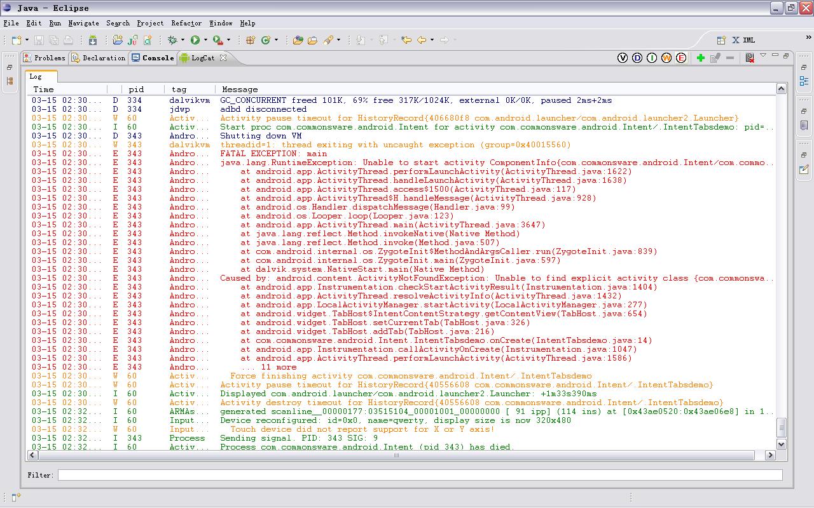
Task: Click the green Run button in toolbar
Action: (195, 40)
